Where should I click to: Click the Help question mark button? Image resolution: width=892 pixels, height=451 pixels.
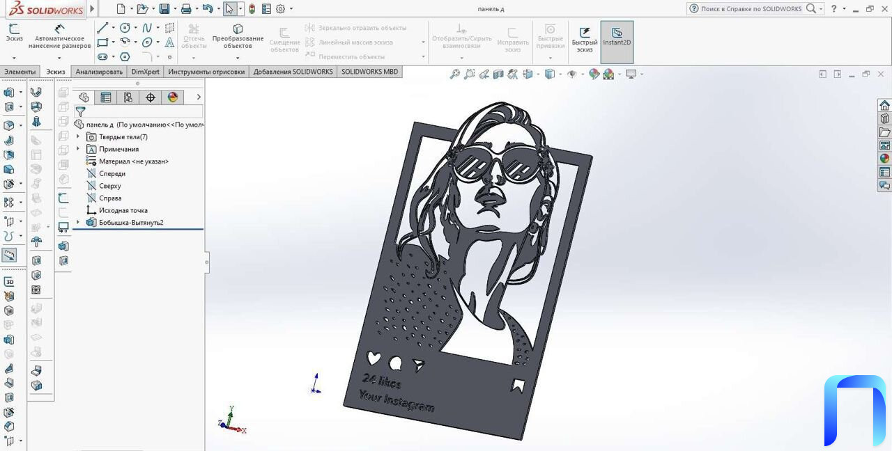[x=834, y=9]
